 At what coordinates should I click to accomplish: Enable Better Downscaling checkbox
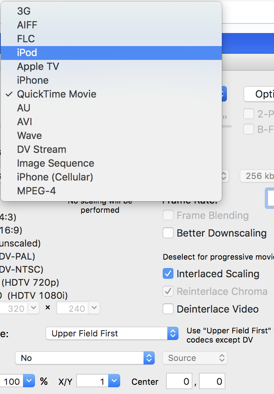168,233
